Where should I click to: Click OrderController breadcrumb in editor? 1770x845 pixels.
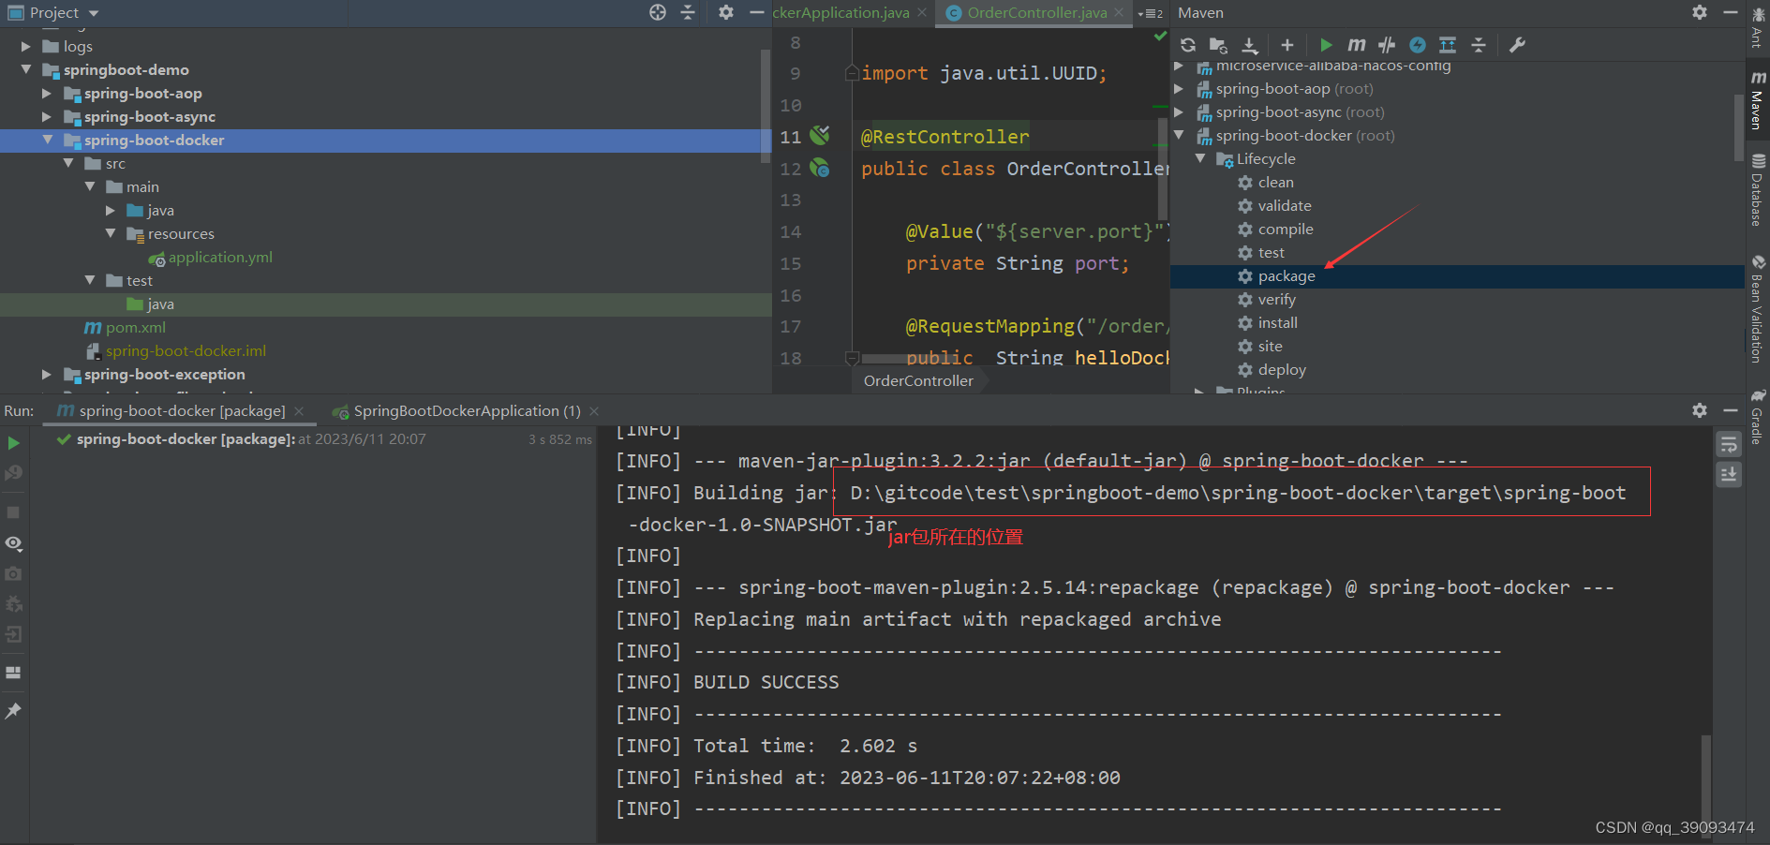coord(918,380)
